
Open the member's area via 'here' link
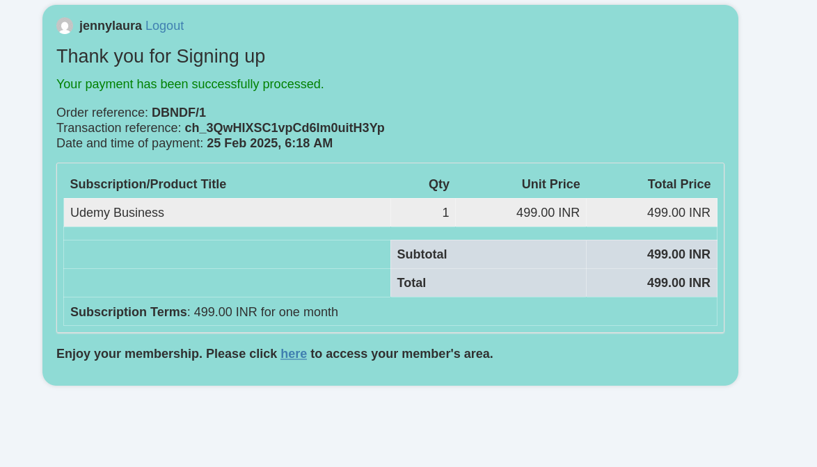[294, 354]
